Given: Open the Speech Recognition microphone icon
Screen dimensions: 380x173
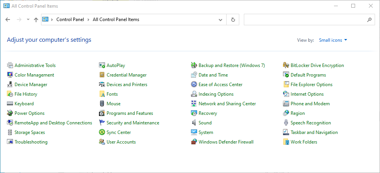Looking at the screenshot, I should coord(286,123).
